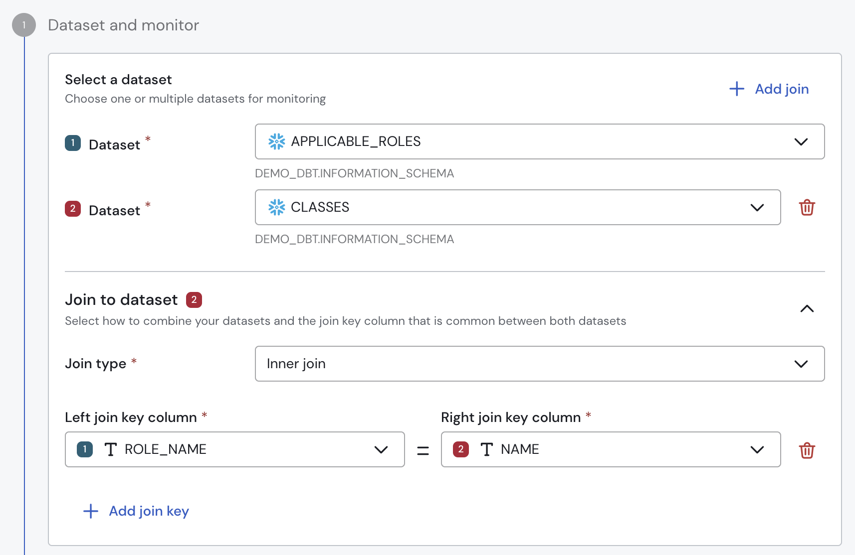855x555 pixels.
Task: Click the Snowflake icon beside APPLICABLE_ROLES
Action: 276,141
